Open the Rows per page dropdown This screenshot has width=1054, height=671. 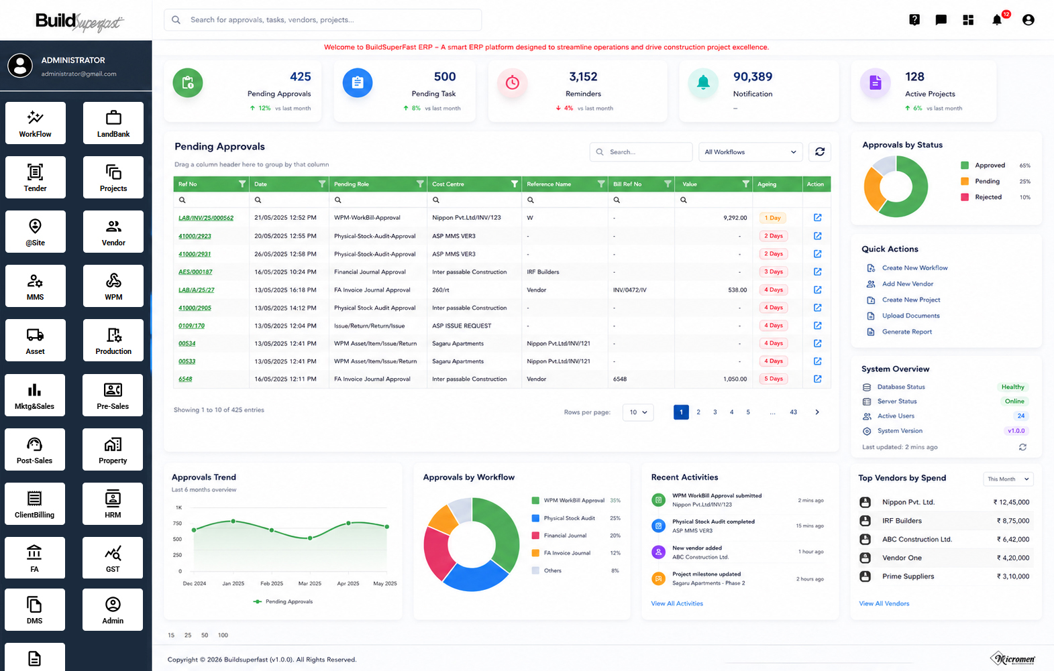pos(638,412)
